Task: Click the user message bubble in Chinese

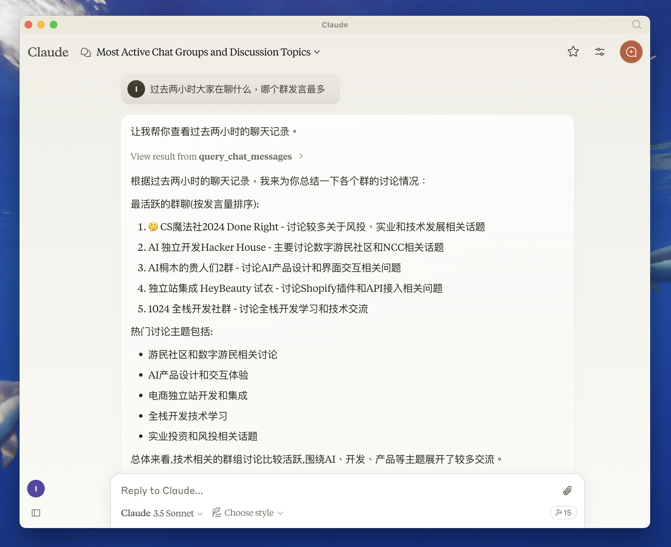Action: [237, 89]
